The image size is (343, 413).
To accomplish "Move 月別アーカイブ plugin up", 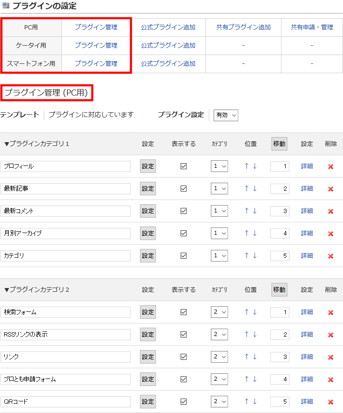I will pos(247,233).
